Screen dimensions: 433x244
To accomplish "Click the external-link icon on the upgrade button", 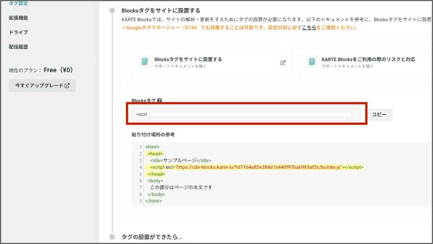I will coord(67,86).
